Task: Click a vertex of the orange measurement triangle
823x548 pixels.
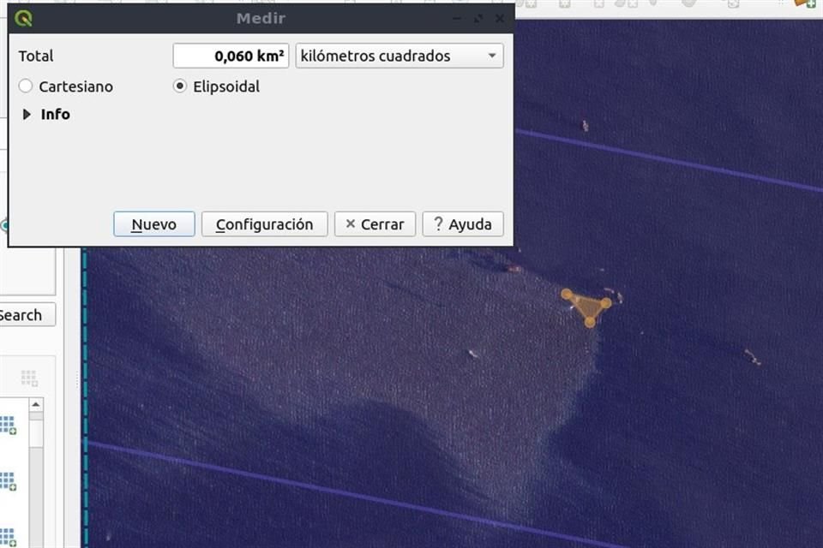Action: 567,297
